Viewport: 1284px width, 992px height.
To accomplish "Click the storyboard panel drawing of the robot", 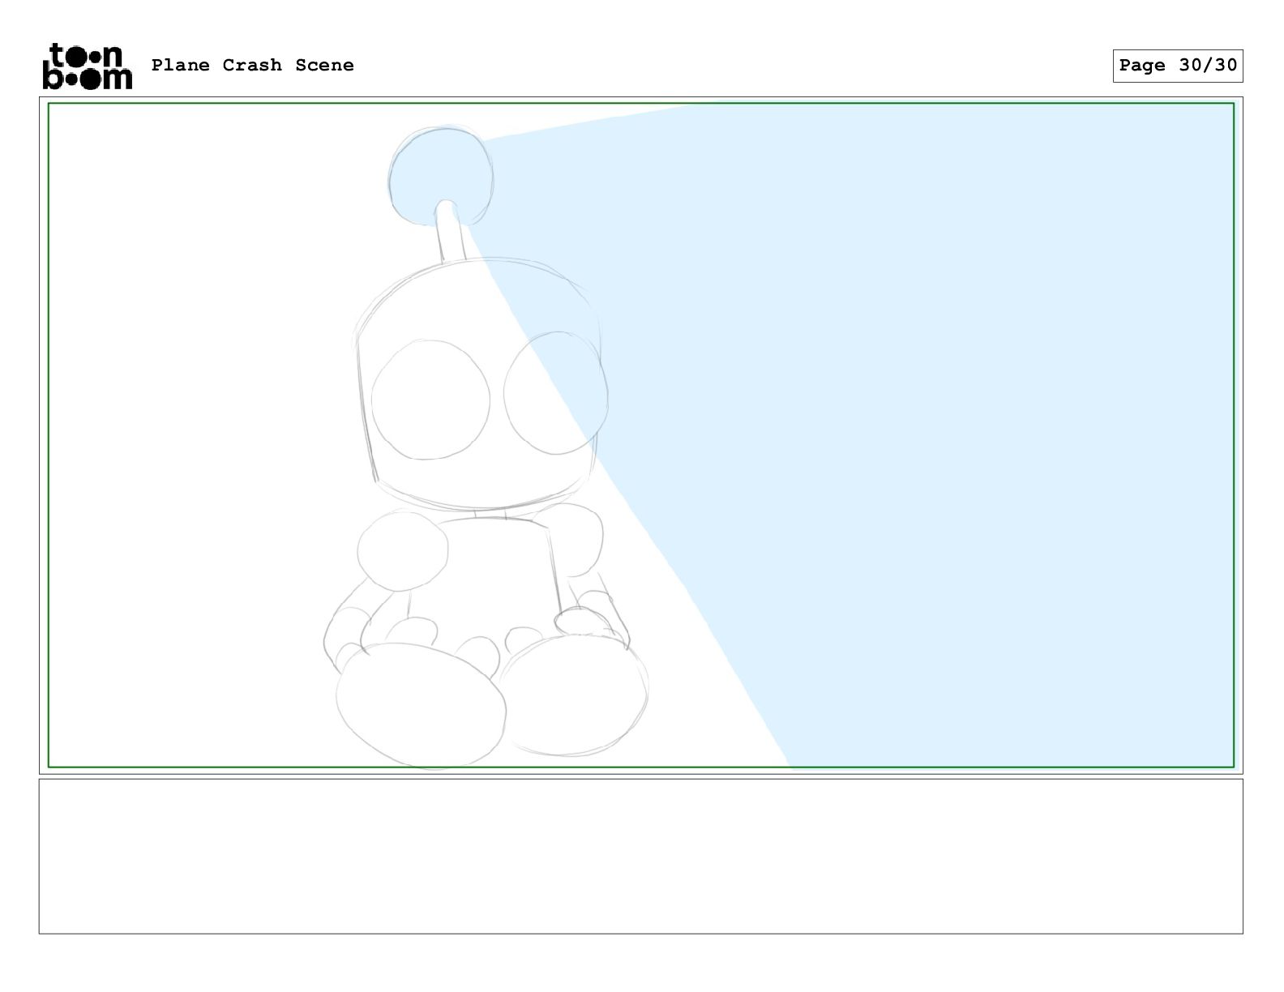I will (x=640, y=435).
